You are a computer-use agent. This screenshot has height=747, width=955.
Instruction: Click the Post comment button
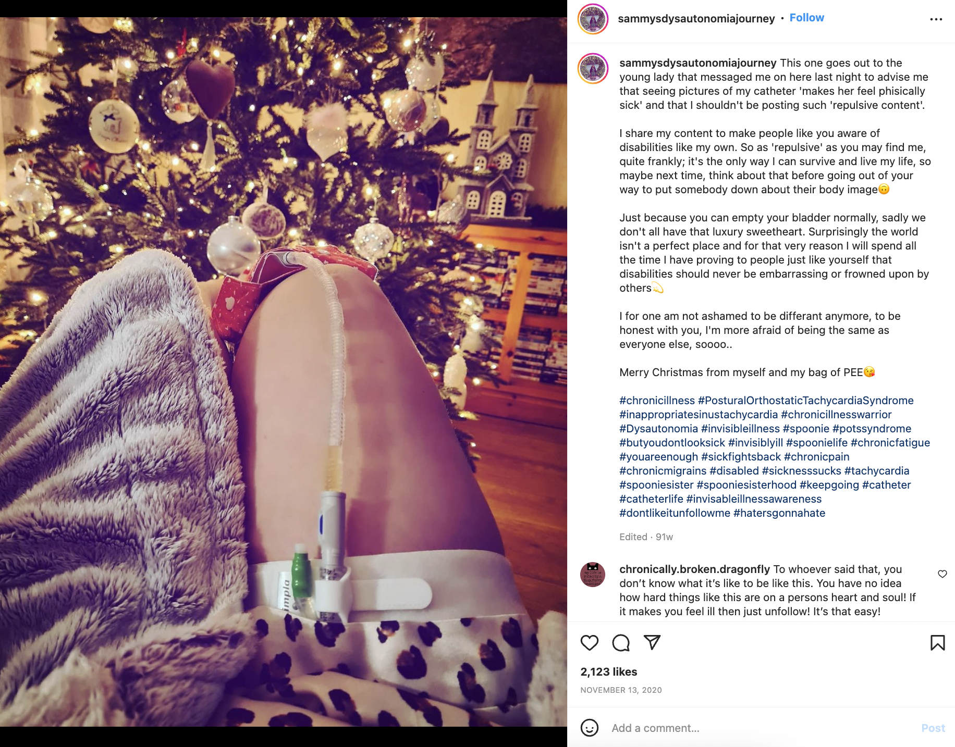coord(933,728)
